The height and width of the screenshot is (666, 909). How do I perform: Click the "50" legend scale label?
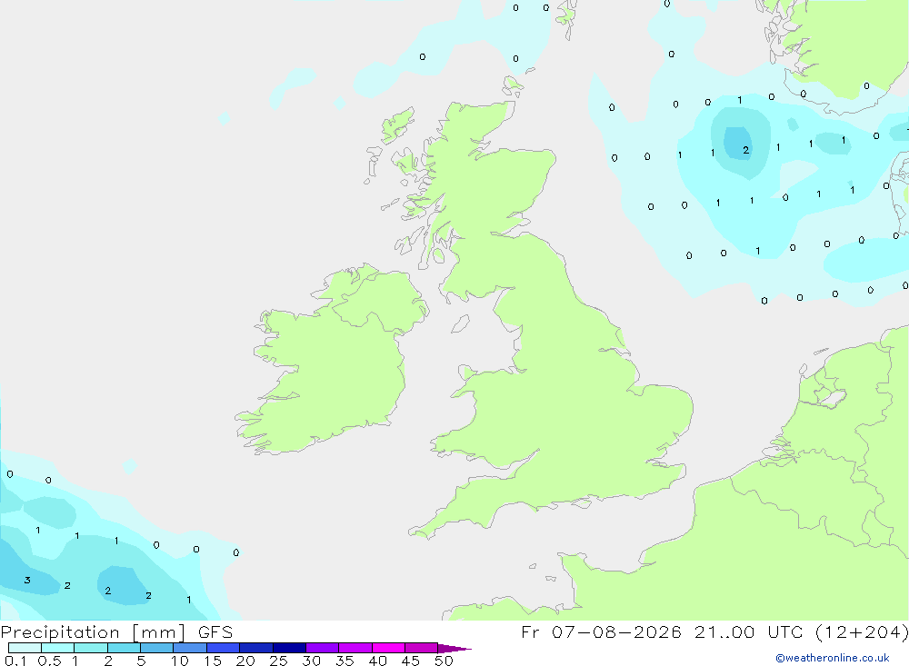pyautogui.click(x=444, y=661)
